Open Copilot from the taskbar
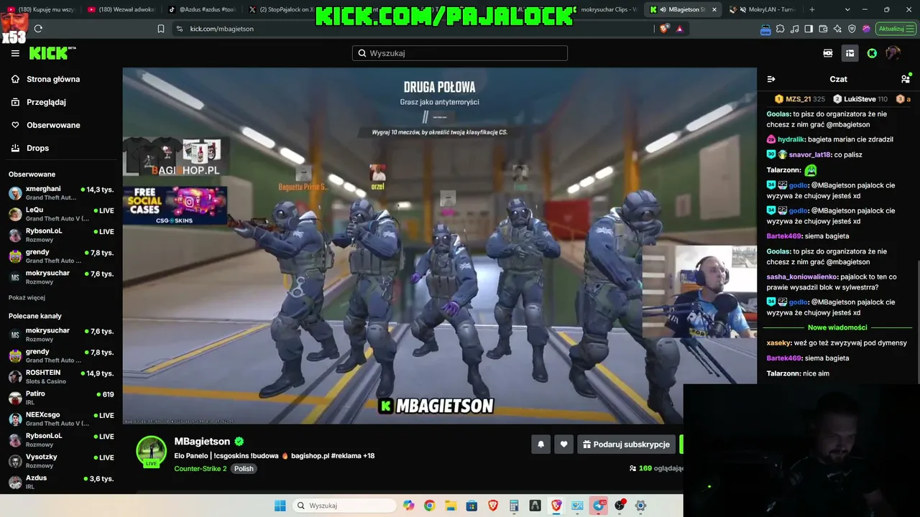The height and width of the screenshot is (517, 920). point(409,506)
